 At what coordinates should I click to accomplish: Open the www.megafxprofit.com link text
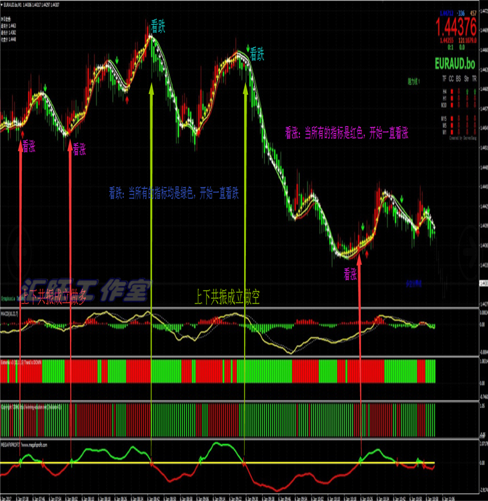tap(34, 444)
